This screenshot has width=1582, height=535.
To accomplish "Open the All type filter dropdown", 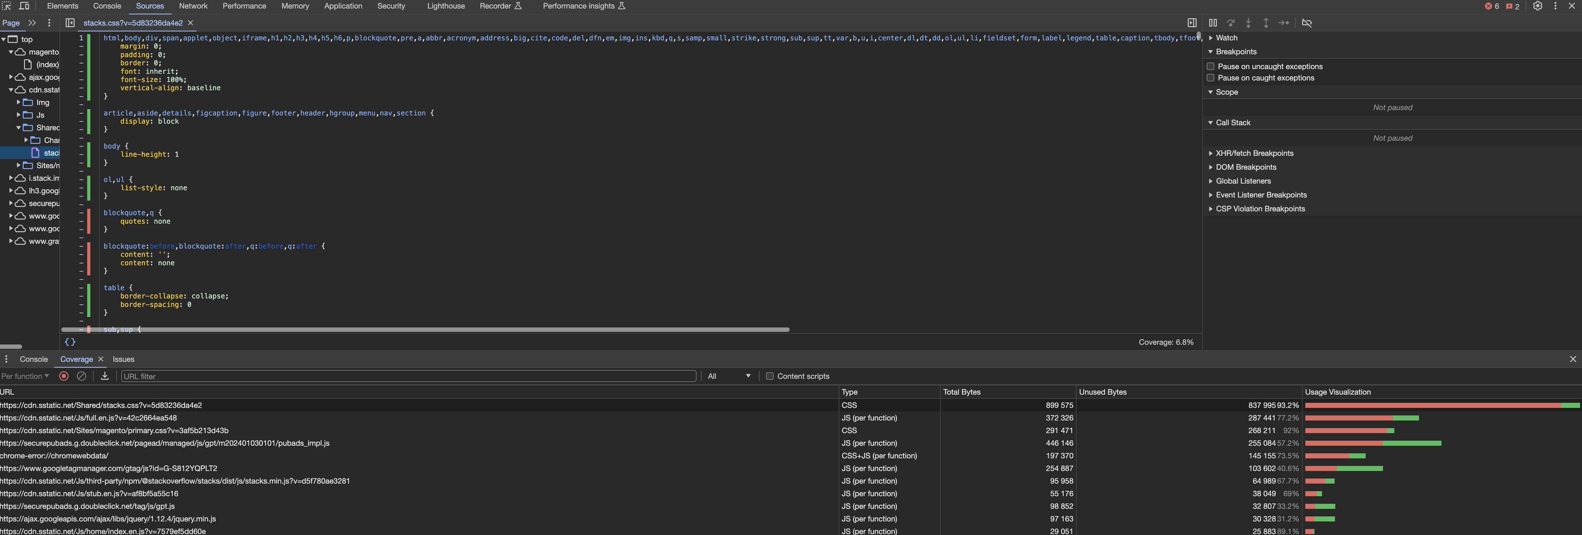I will point(729,376).
